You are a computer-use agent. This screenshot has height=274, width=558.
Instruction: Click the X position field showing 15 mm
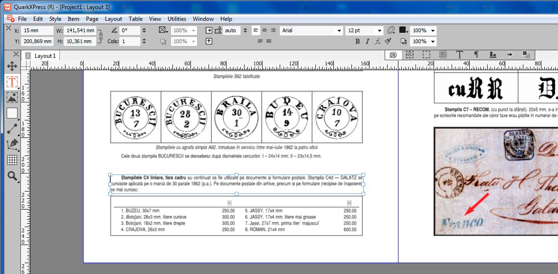37,30
